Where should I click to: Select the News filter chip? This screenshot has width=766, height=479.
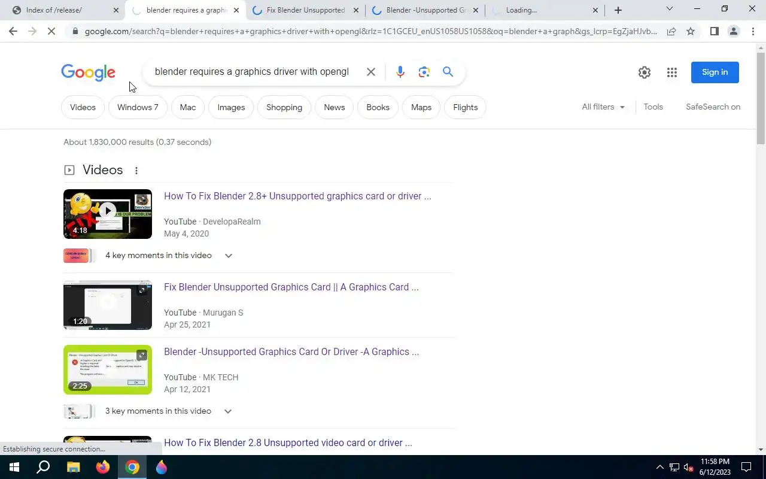click(x=335, y=107)
